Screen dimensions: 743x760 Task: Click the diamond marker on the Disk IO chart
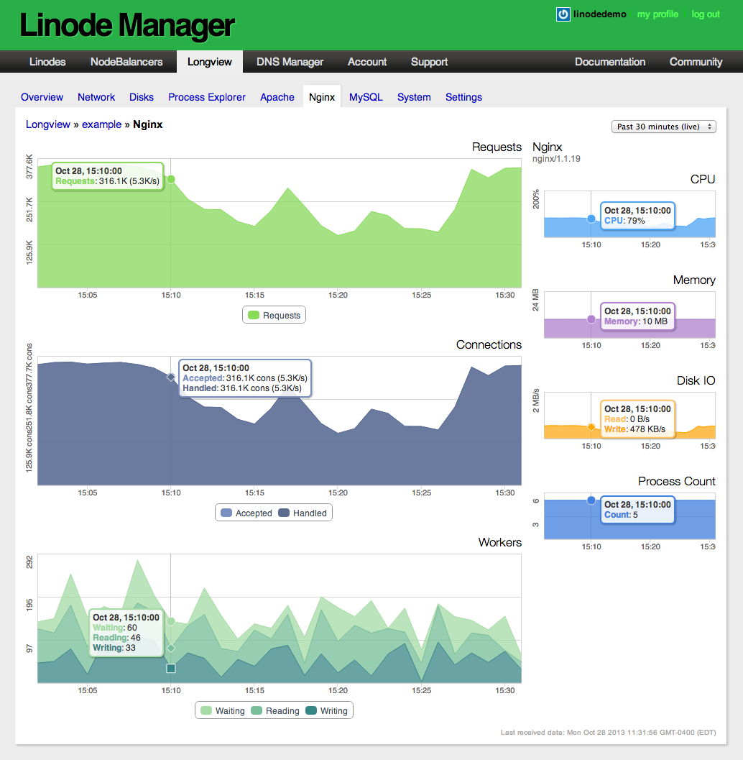click(x=591, y=427)
